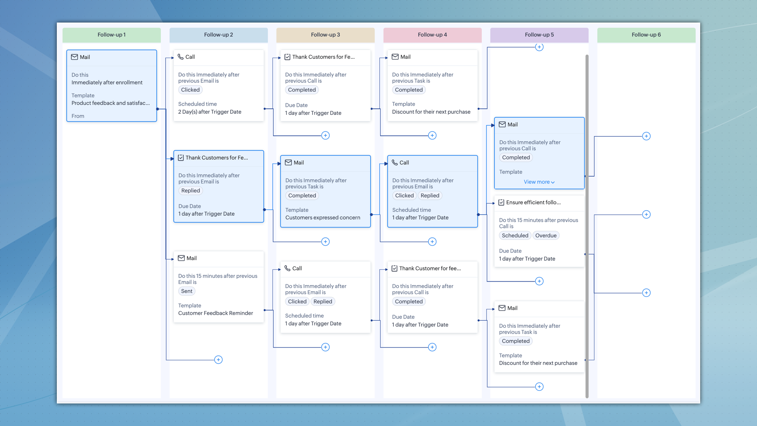
Task: Click the task icon on Thank Customer for feedback card
Action: (395, 268)
